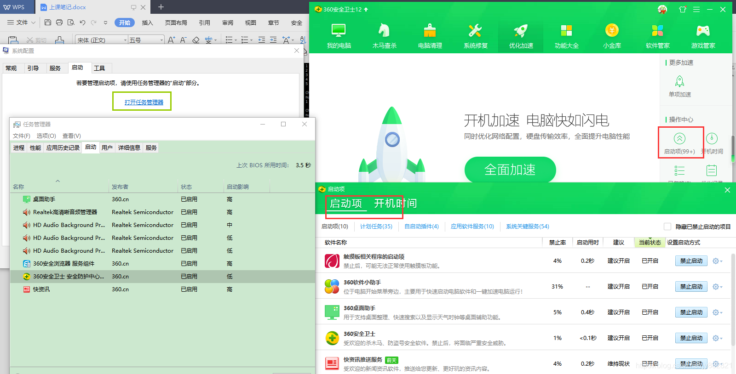Click 禁止启动 for 360桌面助手
This screenshot has width=736, height=374.
pyautogui.click(x=691, y=312)
